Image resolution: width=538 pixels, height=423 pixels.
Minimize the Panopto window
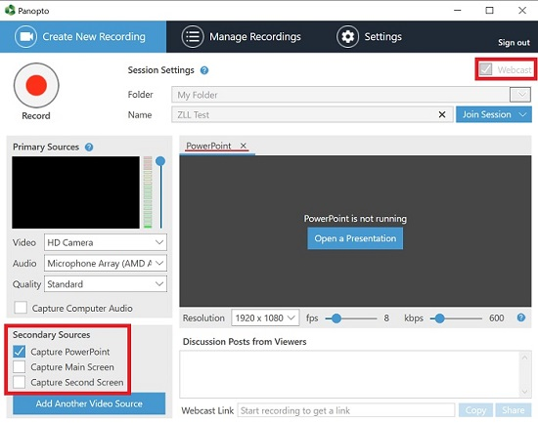pyautogui.click(x=458, y=11)
